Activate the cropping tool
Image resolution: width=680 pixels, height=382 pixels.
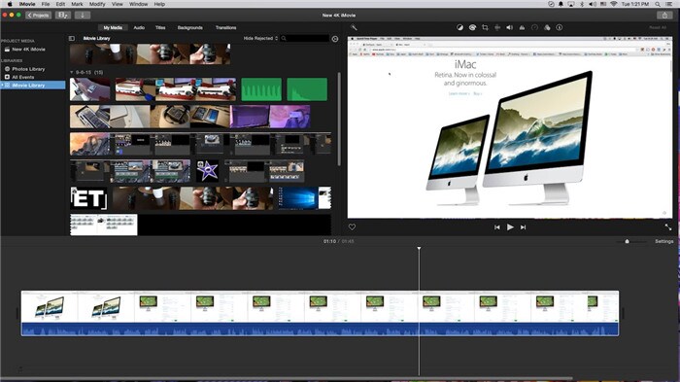pyautogui.click(x=485, y=27)
